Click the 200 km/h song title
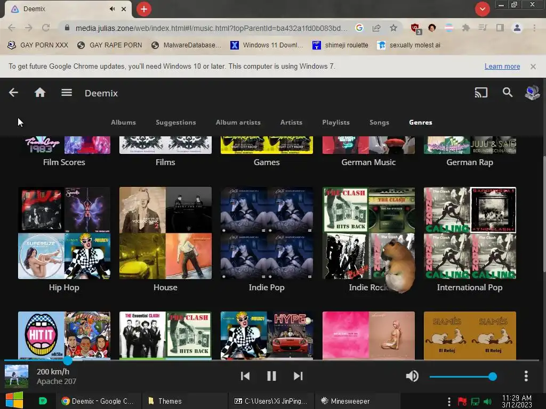 pyautogui.click(x=53, y=371)
